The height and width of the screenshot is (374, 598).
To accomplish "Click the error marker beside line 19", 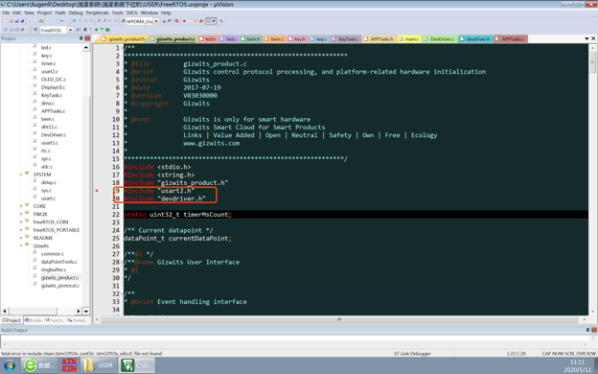I will coord(97,191).
